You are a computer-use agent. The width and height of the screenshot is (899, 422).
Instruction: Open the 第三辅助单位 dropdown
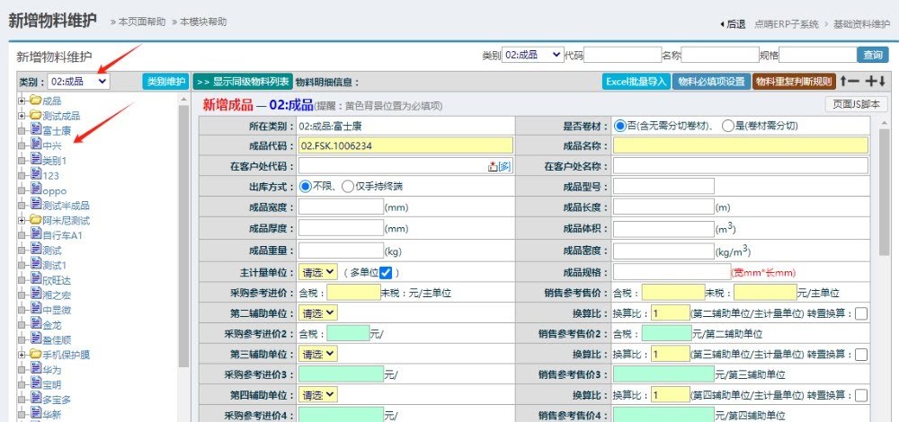(318, 354)
